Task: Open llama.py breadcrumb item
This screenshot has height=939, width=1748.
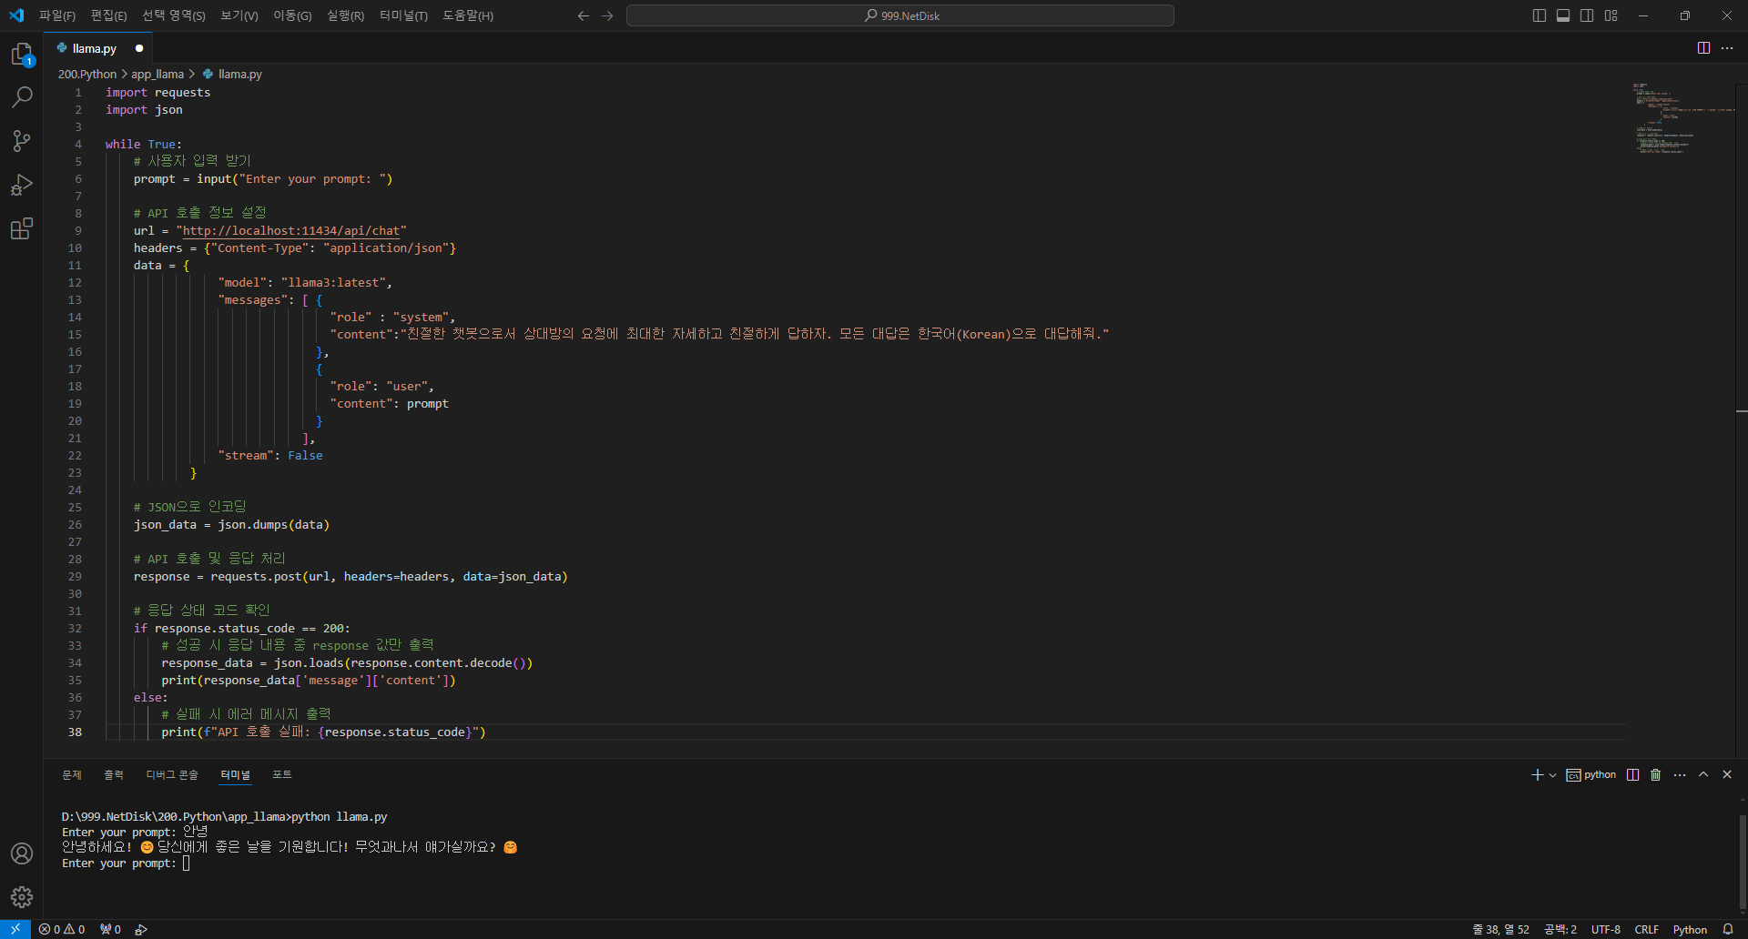Action: click(232, 75)
